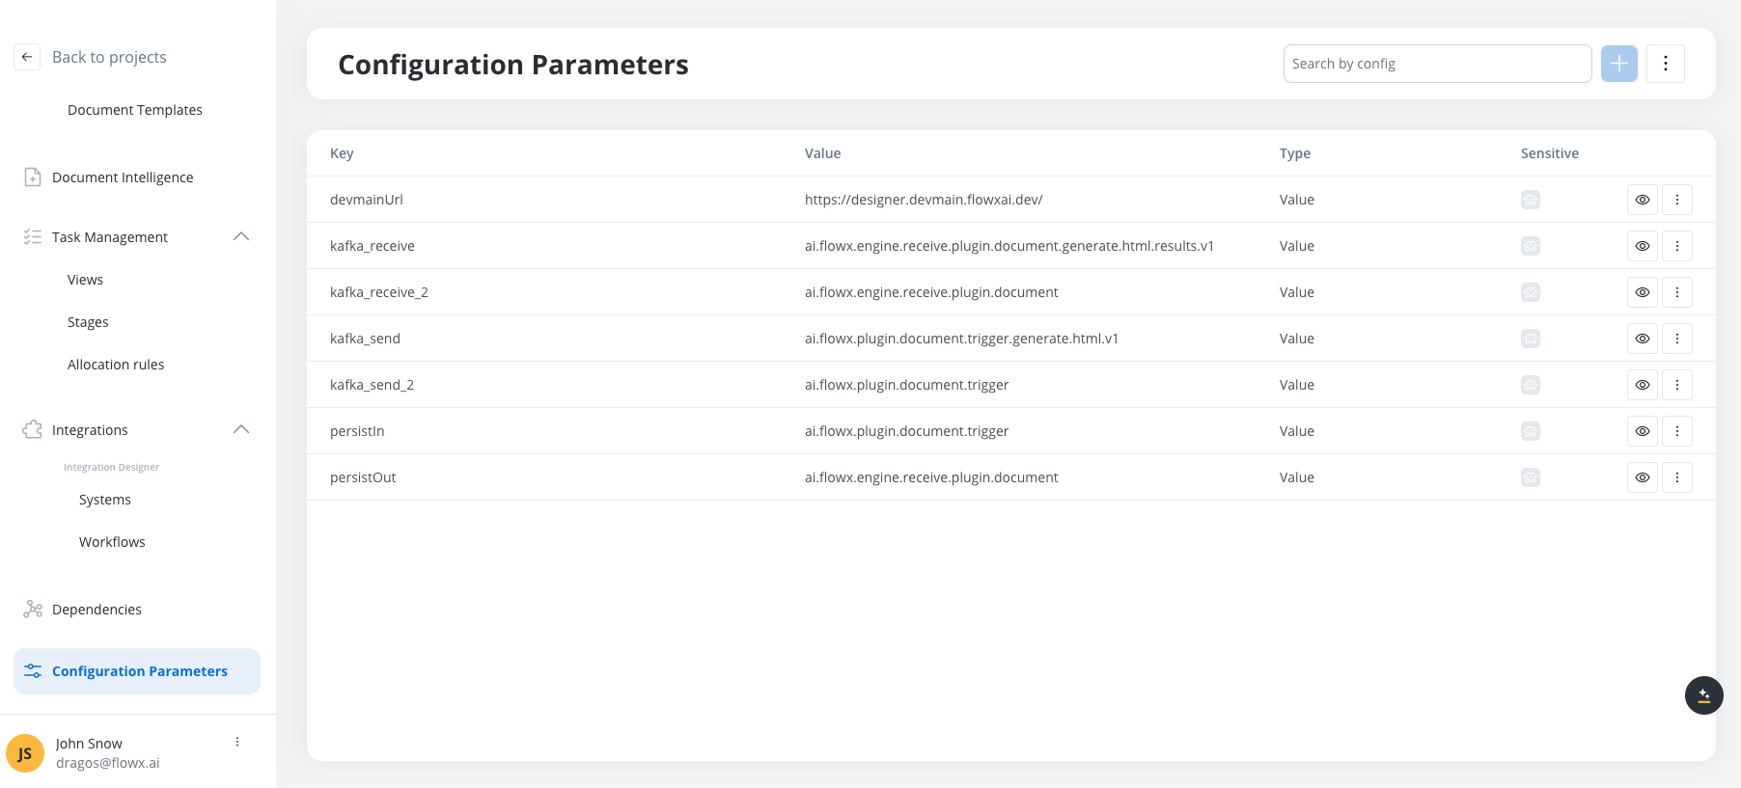Toggle the sensitive switch for kafka_receive_2

[x=1531, y=292]
